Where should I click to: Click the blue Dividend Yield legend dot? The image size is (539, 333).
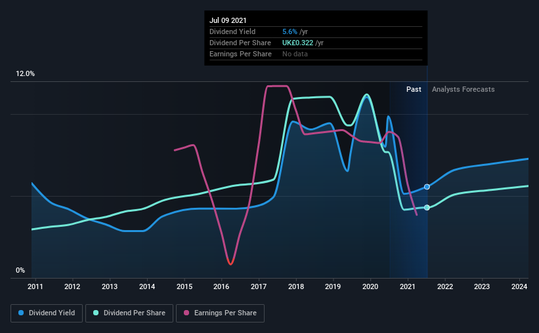tap(21, 313)
